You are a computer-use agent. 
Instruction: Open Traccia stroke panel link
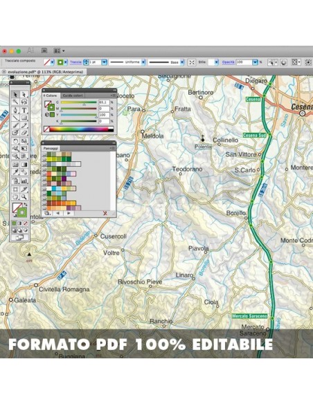point(75,62)
